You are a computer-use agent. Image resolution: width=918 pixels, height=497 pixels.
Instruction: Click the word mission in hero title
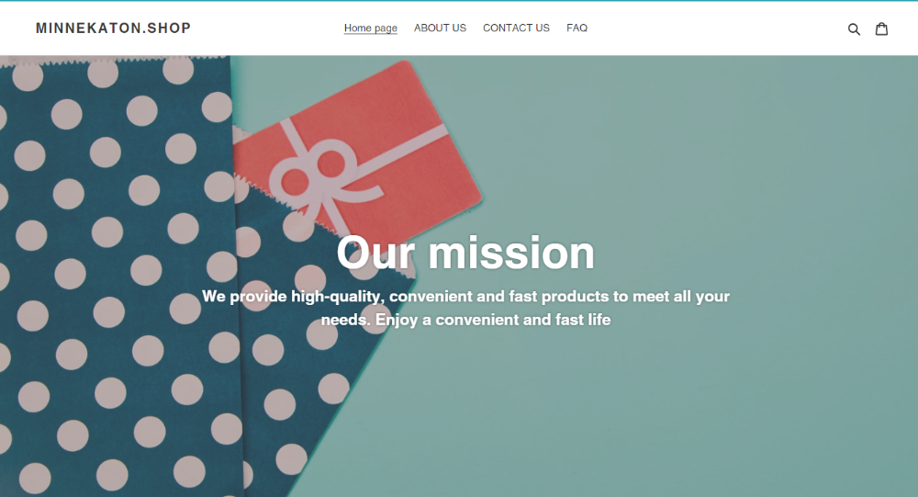(511, 253)
